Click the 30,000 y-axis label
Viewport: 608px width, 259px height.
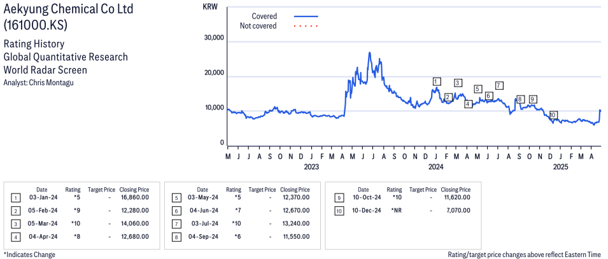coord(214,38)
